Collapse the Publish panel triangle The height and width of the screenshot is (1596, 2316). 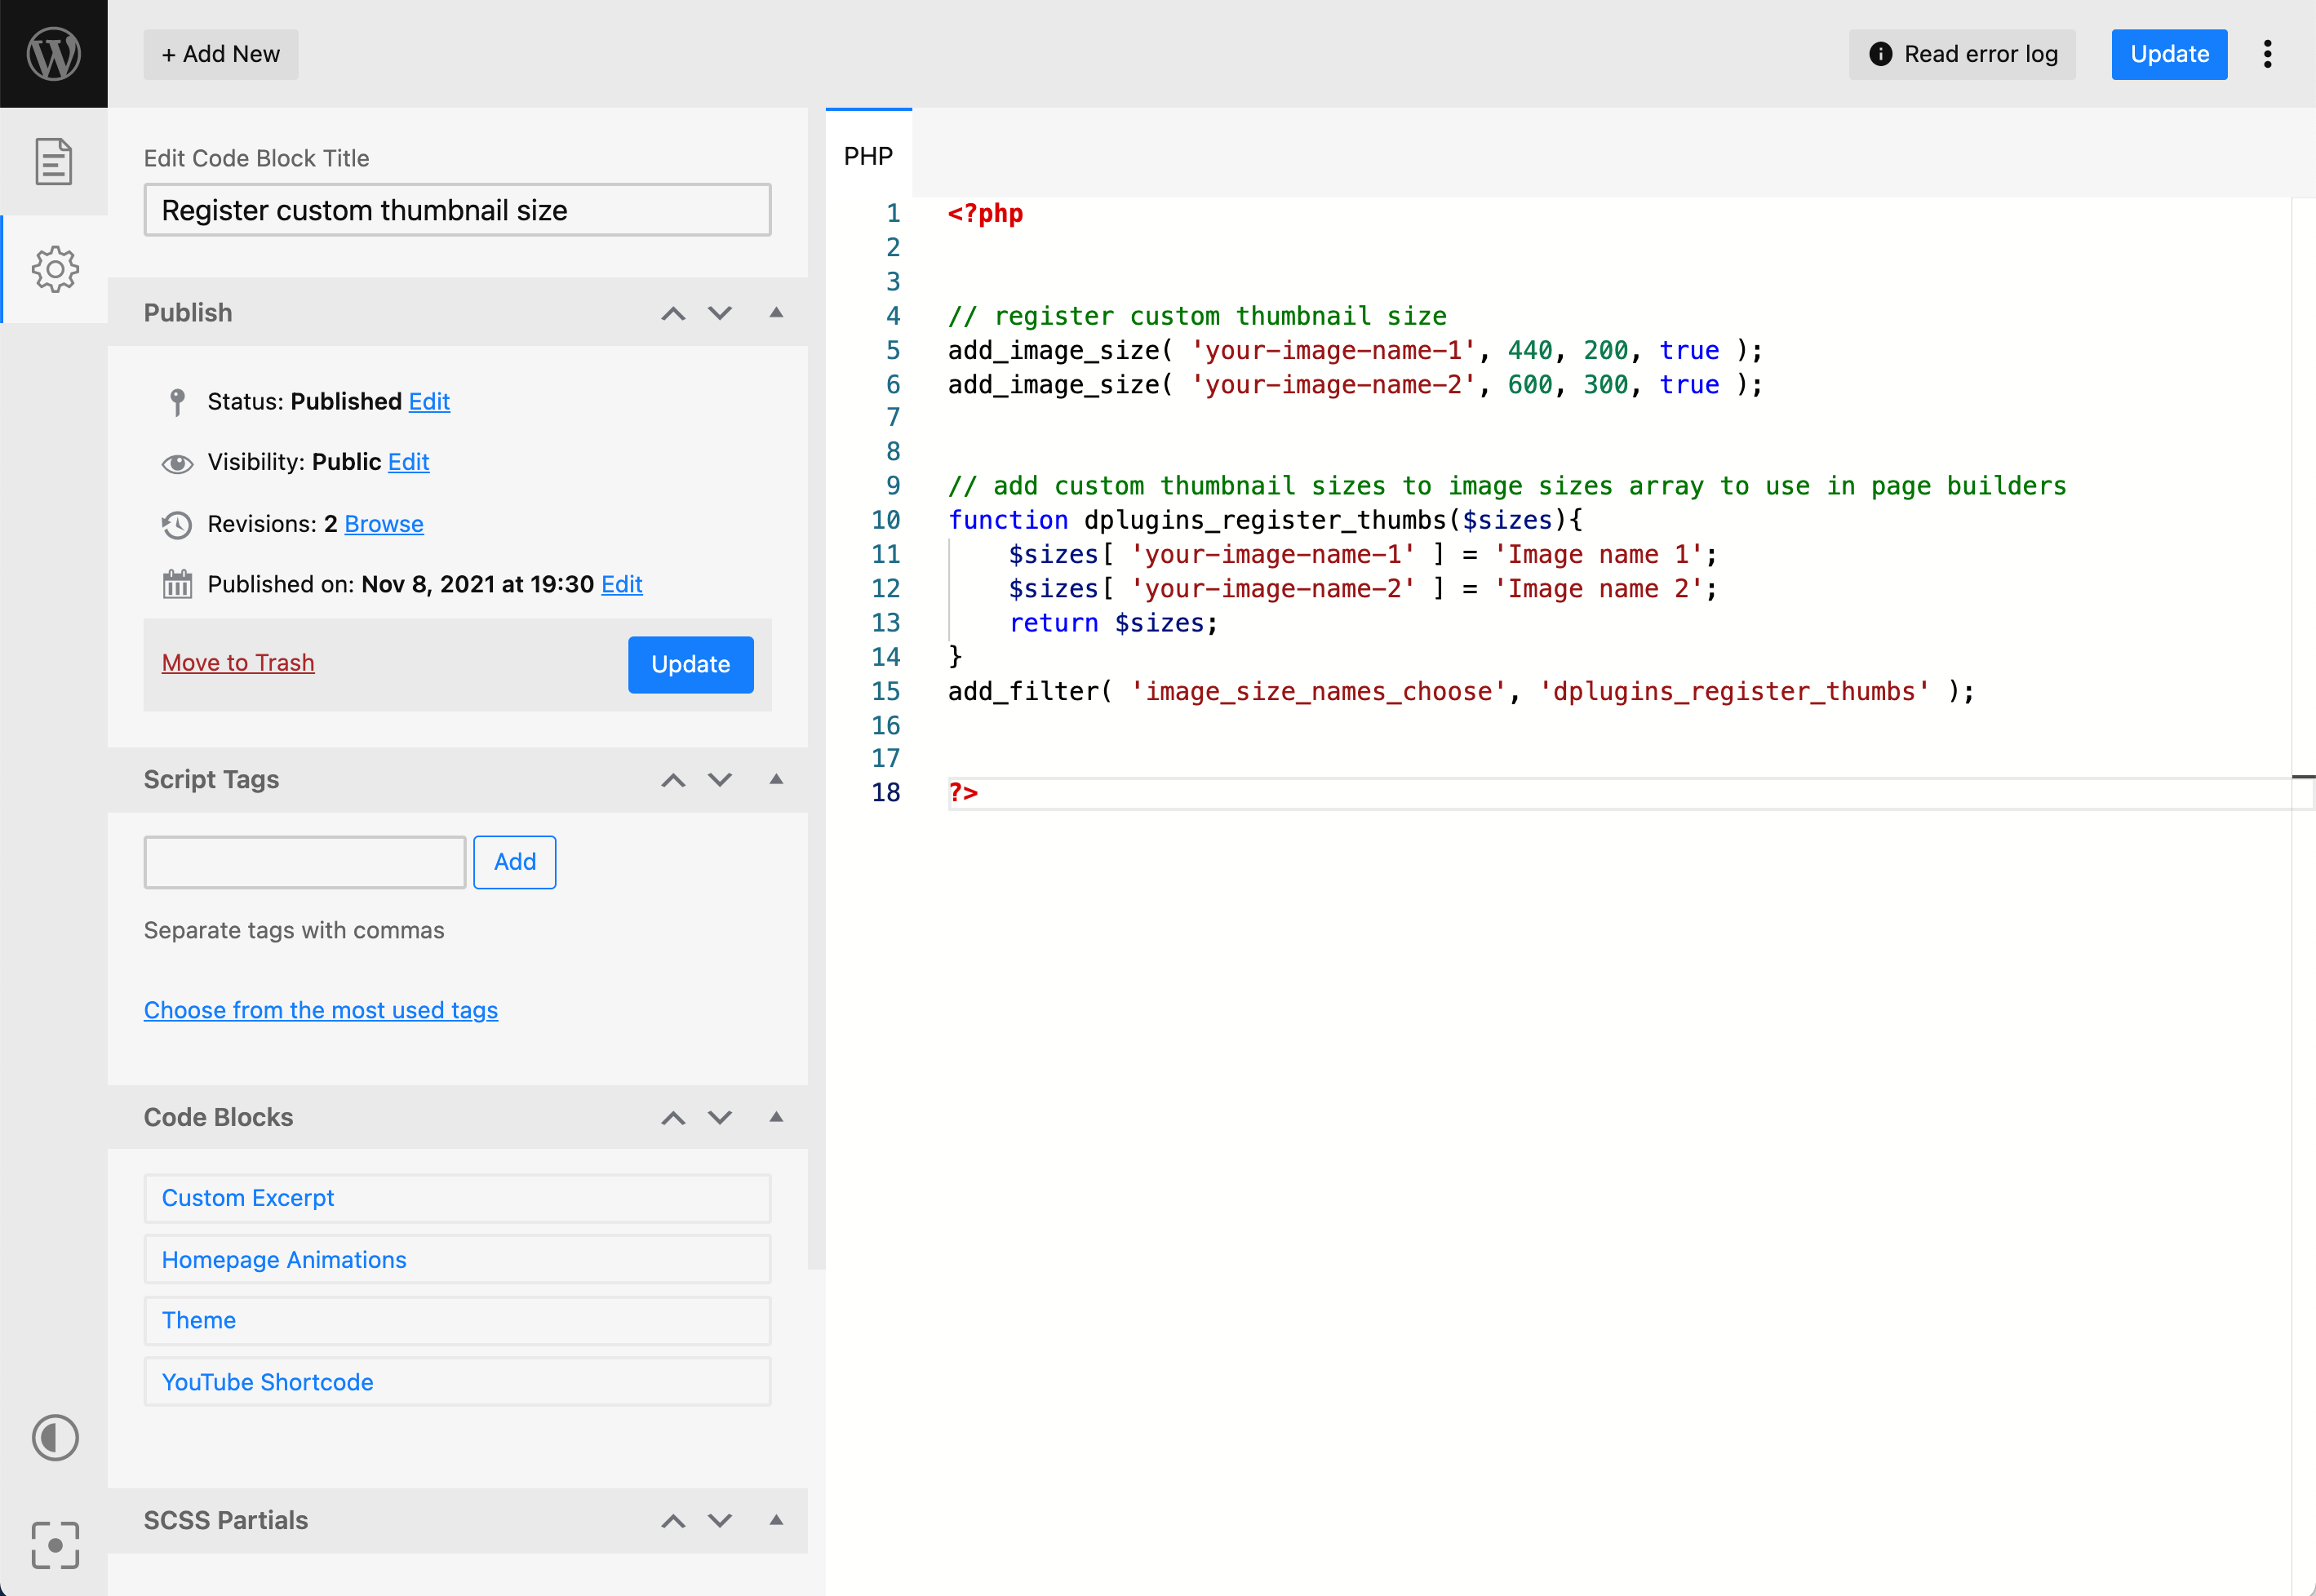tap(776, 312)
